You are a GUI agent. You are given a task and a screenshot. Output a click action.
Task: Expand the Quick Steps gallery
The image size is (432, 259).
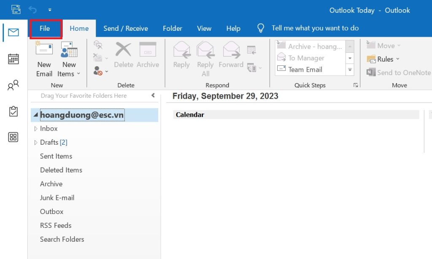point(350,70)
